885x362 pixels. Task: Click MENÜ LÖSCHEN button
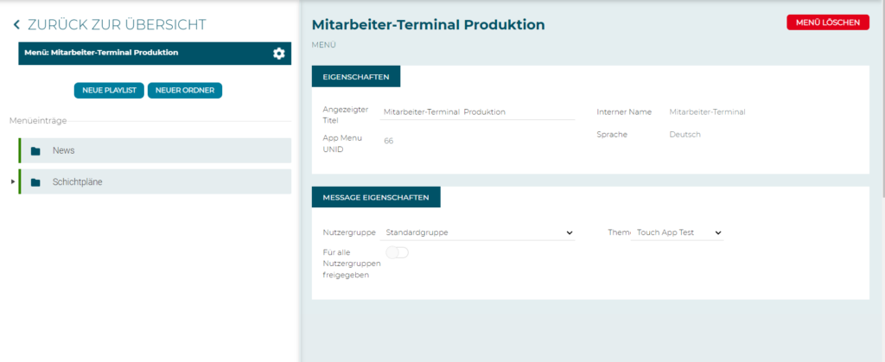click(x=828, y=22)
